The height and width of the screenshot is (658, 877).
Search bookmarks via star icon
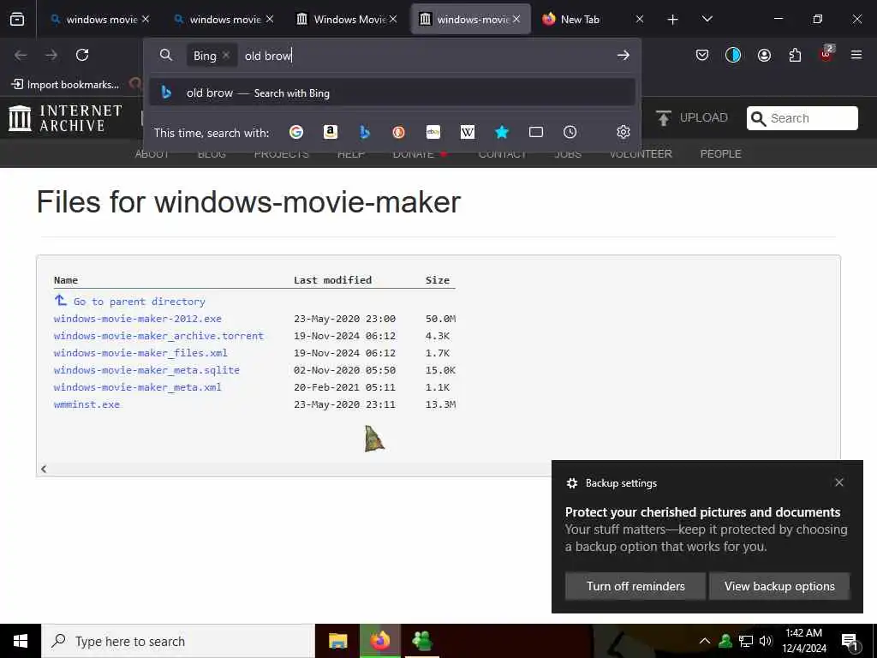502,132
